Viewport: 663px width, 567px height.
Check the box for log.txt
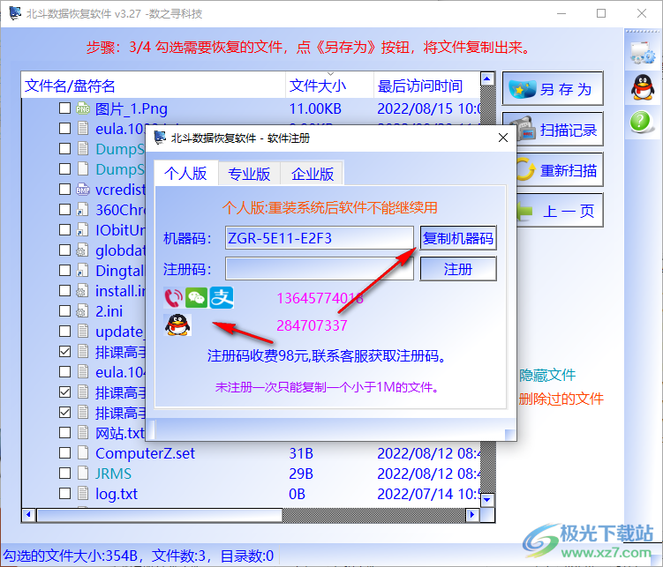click(64, 494)
